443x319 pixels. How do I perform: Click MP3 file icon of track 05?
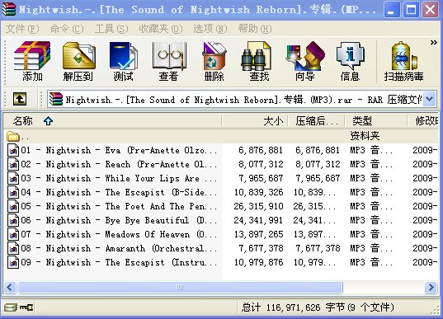[13, 206]
